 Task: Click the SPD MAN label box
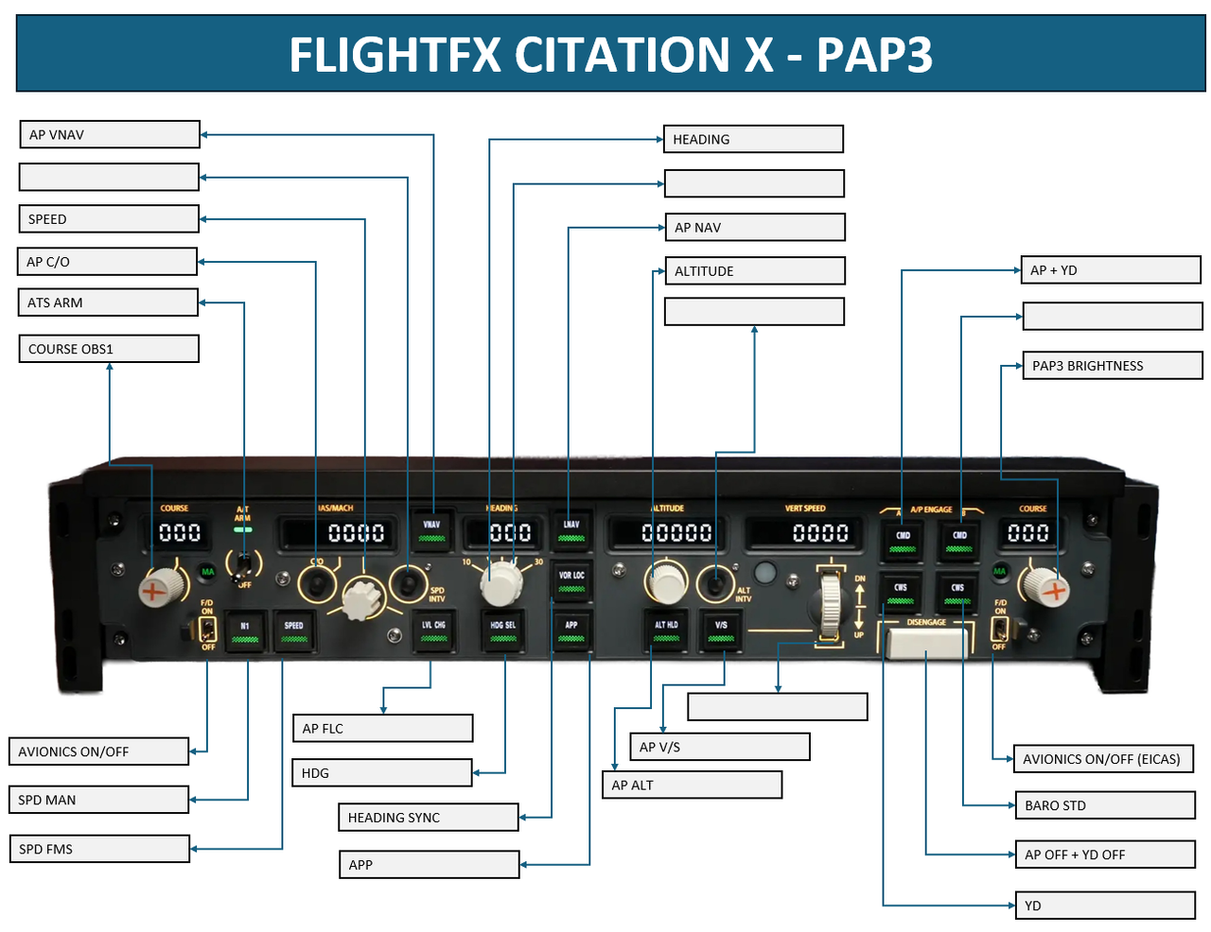[x=98, y=800]
